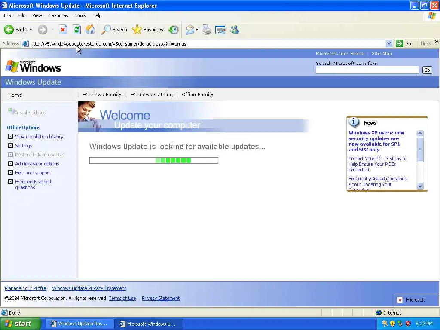Image resolution: width=440 pixels, height=330 pixels.
Task: Click the box beside Settings option
Action: pos(10,146)
